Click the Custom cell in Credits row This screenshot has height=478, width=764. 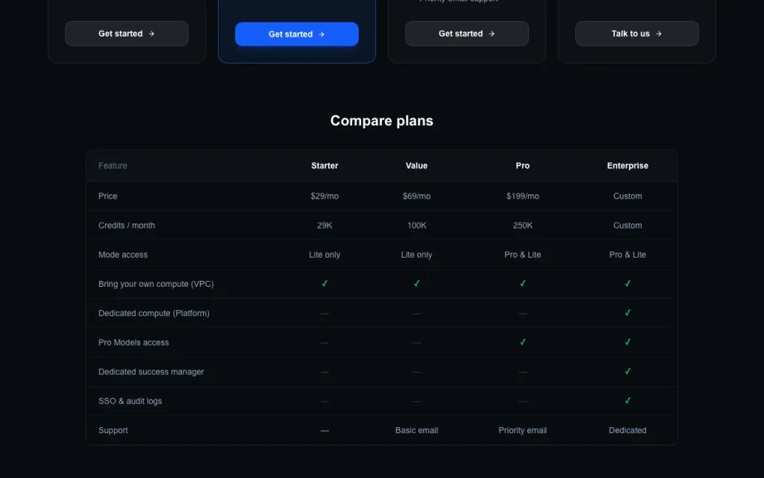[627, 226]
